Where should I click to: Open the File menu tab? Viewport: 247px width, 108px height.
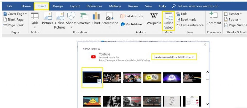point(10,6)
